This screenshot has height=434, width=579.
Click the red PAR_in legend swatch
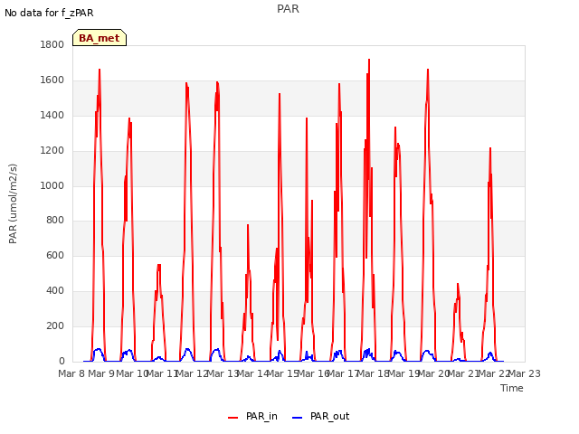point(233,418)
